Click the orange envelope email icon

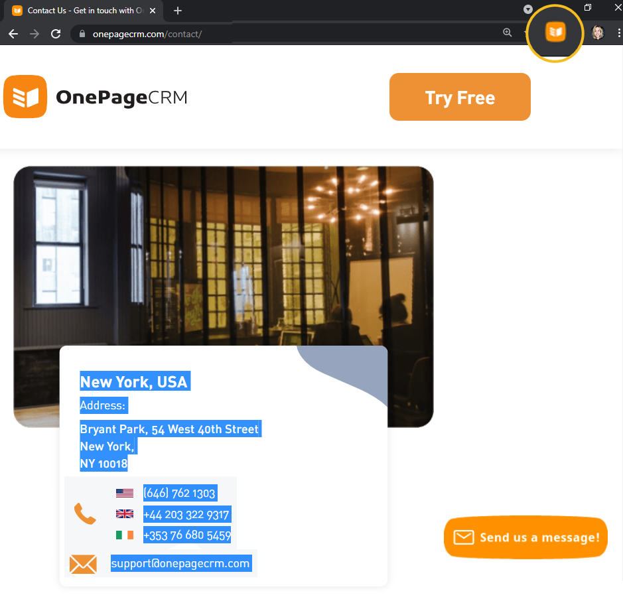[83, 564]
